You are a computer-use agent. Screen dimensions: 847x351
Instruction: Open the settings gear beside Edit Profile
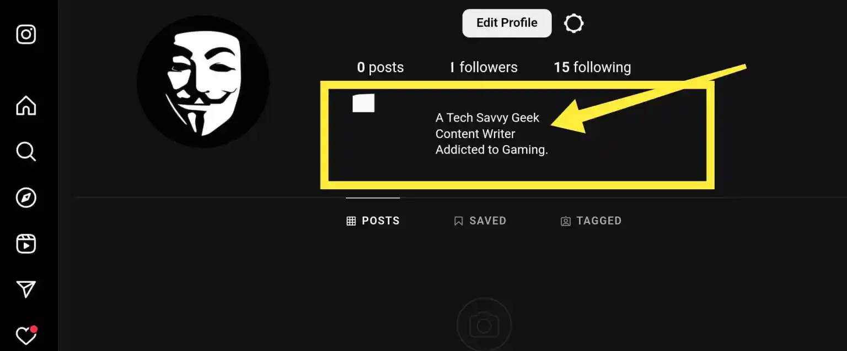(x=573, y=23)
